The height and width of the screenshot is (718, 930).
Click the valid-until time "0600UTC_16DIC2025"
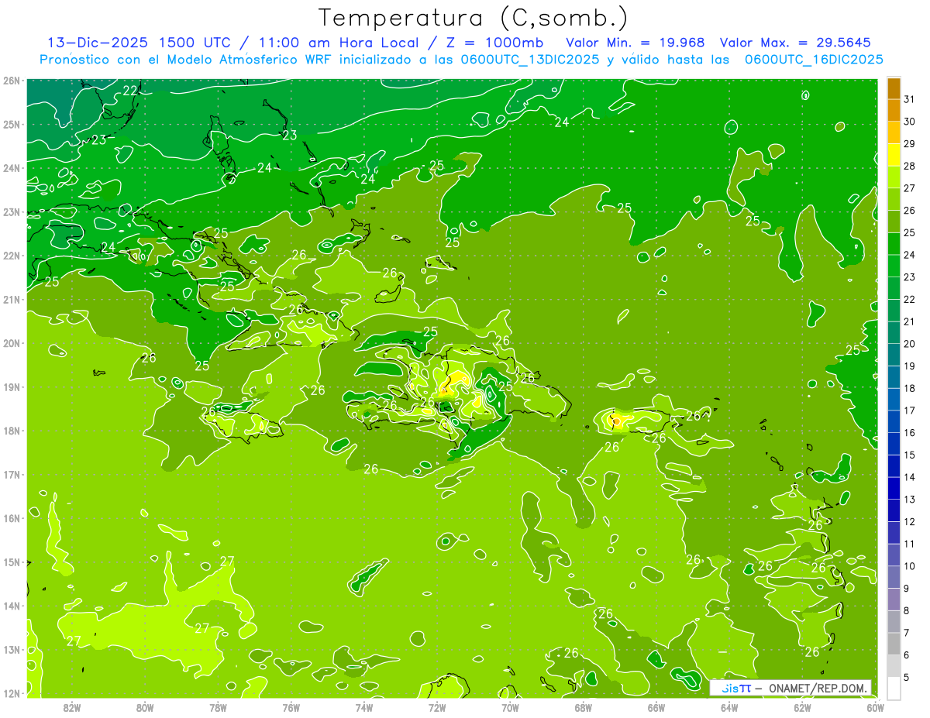(814, 60)
